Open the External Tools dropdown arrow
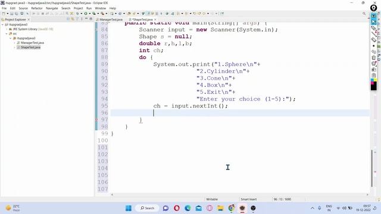Screen dimensions: 381x214 [x=107, y=14]
